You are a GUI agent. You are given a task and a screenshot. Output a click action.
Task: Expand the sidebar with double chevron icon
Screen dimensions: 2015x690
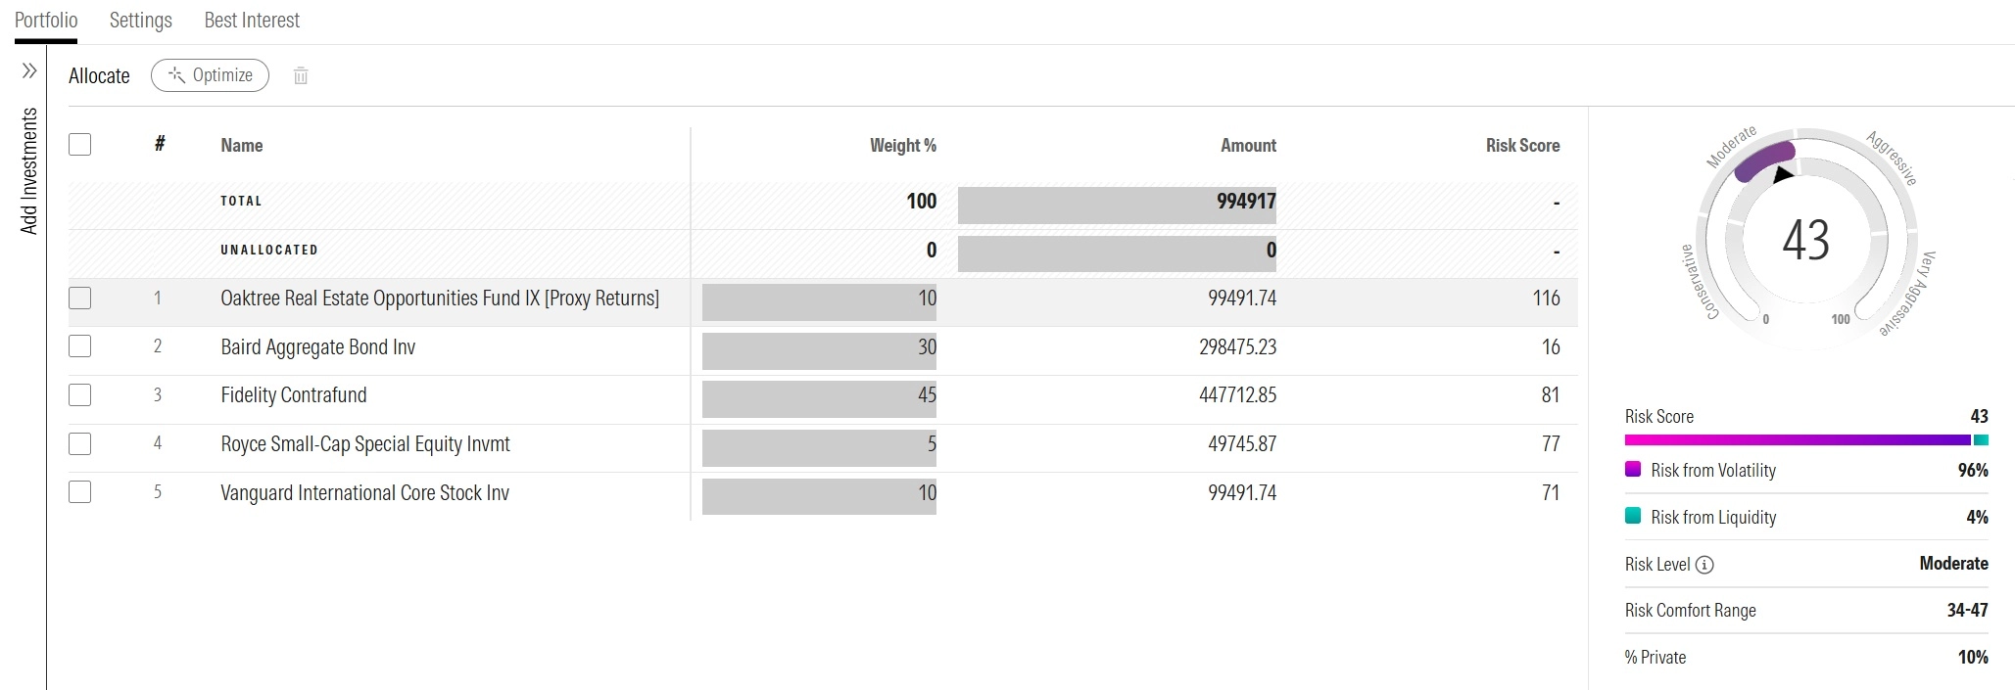click(x=29, y=70)
